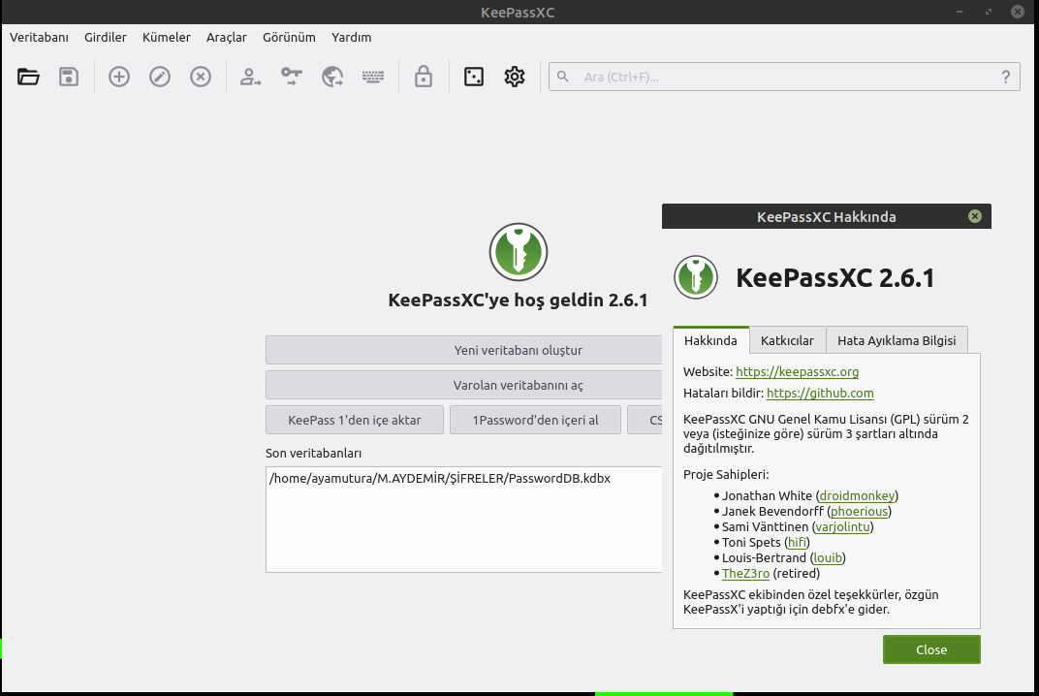Copy URL via globe-arrow icon

point(332,77)
